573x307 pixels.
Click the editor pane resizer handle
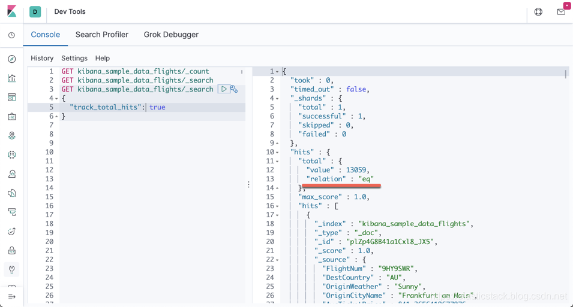pos(248,184)
